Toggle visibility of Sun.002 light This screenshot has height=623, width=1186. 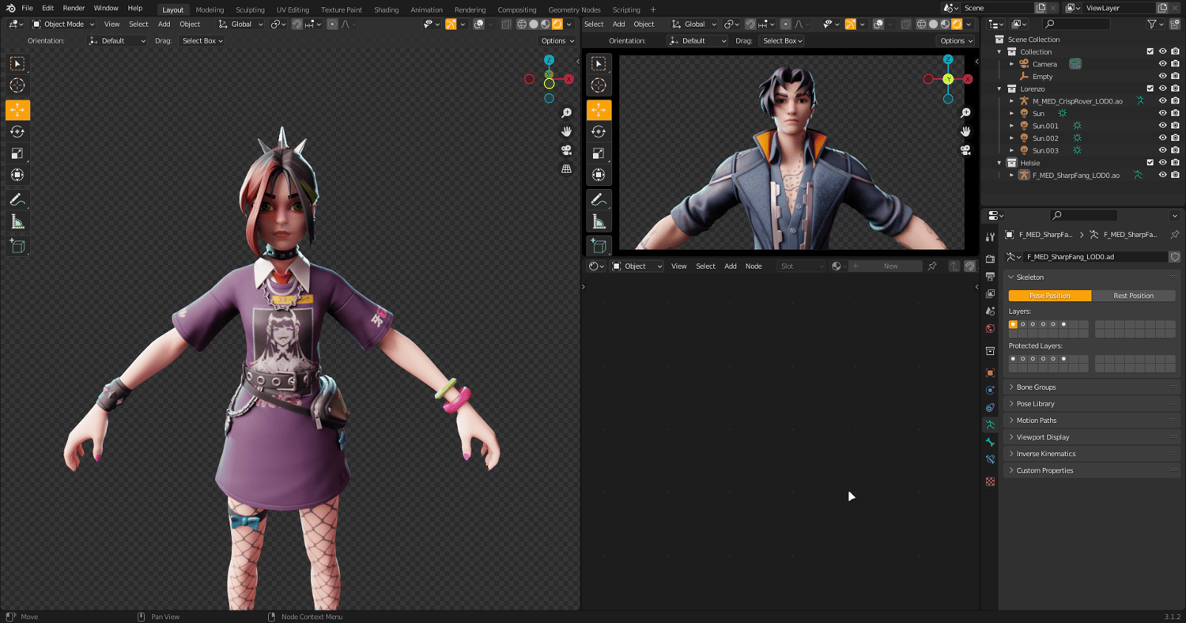click(1162, 138)
